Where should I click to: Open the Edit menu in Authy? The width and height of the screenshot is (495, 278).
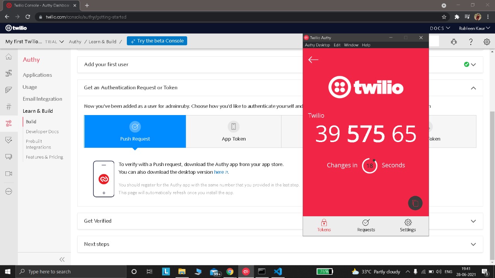(x=337, y=45)
